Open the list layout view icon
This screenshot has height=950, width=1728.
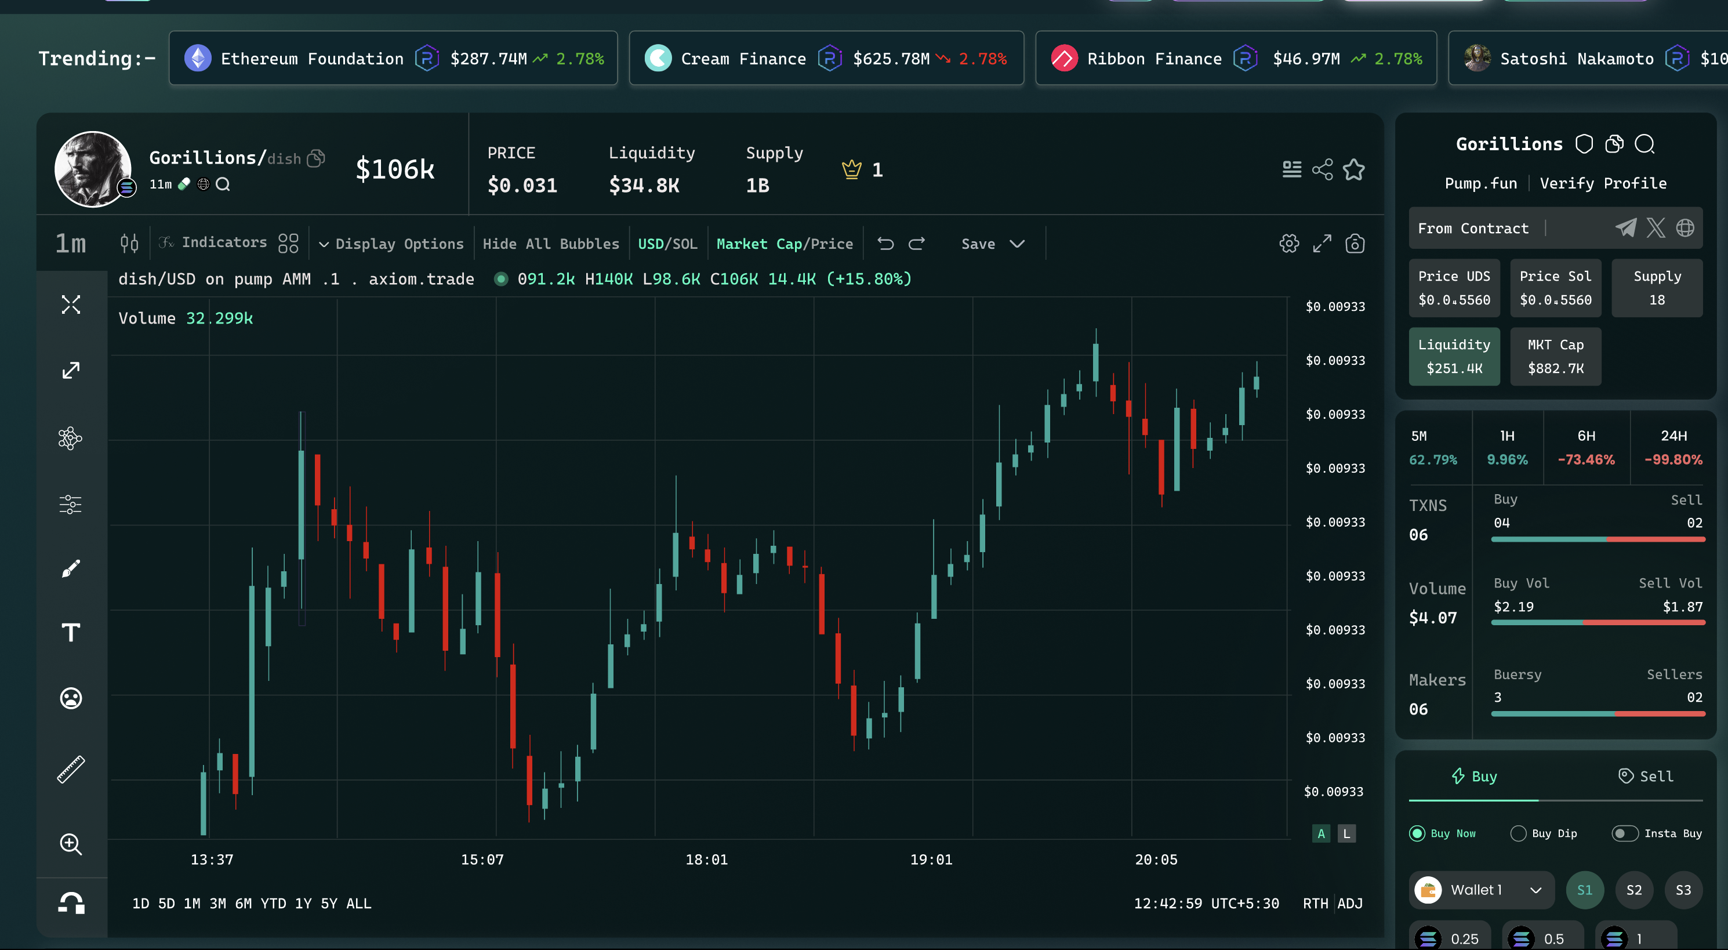pos(1291,170)
